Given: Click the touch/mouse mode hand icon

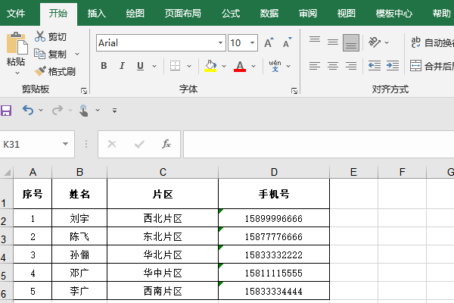Looking at the screenshot, I should 84,111.
